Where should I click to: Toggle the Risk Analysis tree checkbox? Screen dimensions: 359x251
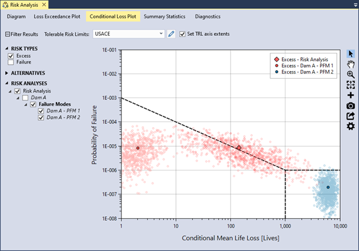click(x=18, y=91)
